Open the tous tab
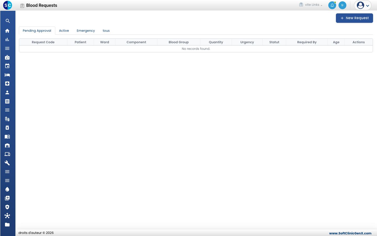This screenshot has height=236, width=377. click(106, 31)
